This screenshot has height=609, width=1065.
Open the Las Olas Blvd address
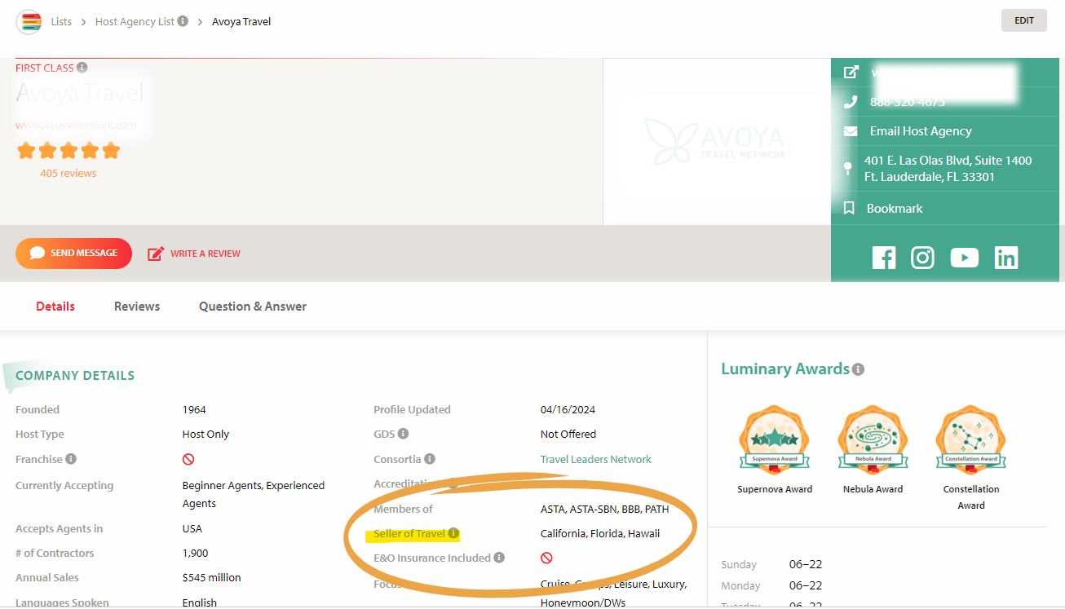click(x=948, y=169)
